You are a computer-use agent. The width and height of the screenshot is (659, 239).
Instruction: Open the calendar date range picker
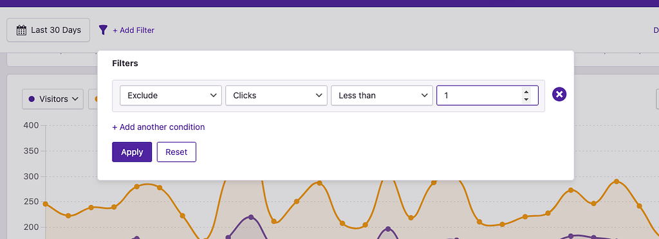[x=48, y=30]
